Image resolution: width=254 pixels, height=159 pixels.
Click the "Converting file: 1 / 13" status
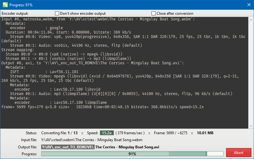point(59,133)
